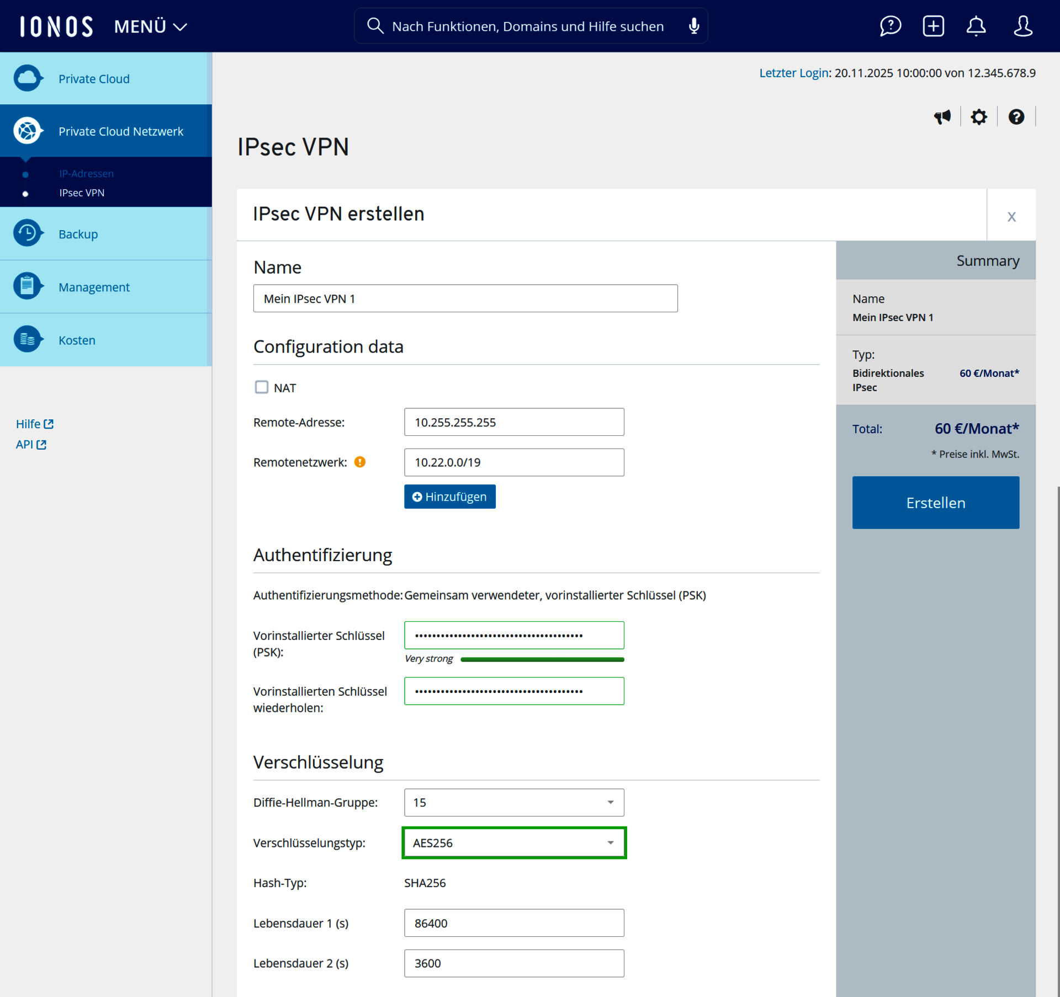Image resolution: width=1060 pixels, height=997 pixels.
Task: Select IP-Adressen in the sidebar
Action: (x=86, y=173)
